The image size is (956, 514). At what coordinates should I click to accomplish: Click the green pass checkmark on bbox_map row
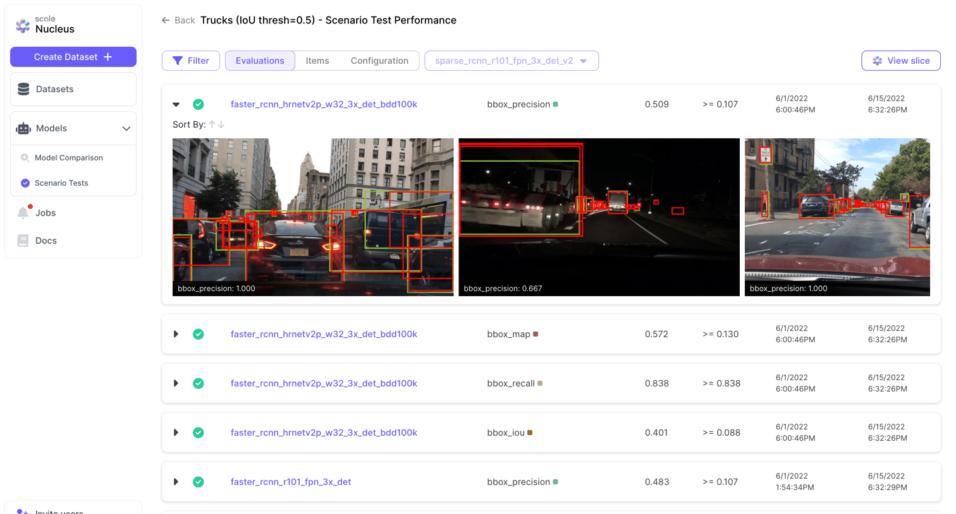pyautogui.click(x=199, y=334)
